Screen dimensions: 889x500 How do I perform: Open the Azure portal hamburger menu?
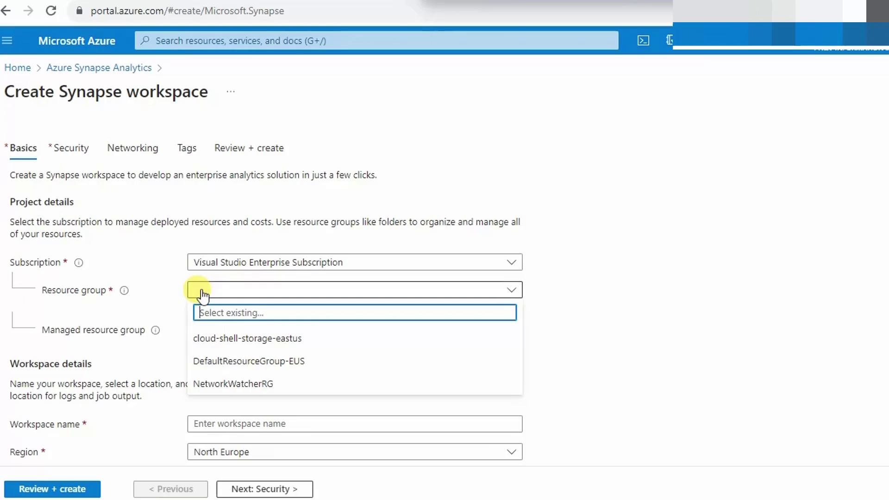7,41
